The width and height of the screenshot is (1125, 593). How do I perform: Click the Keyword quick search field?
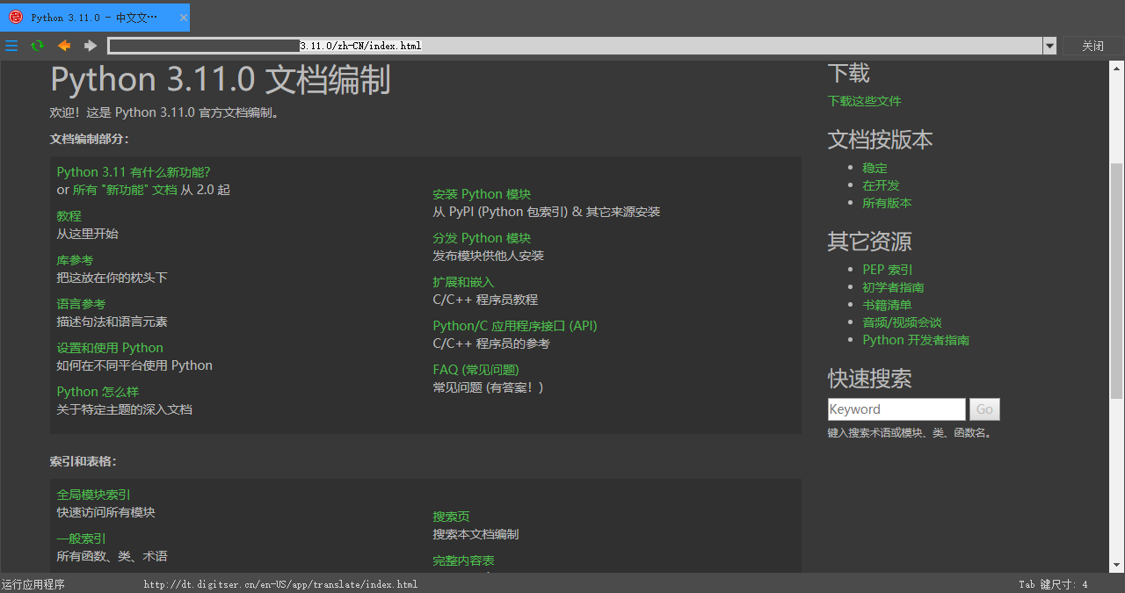[896, 409]
